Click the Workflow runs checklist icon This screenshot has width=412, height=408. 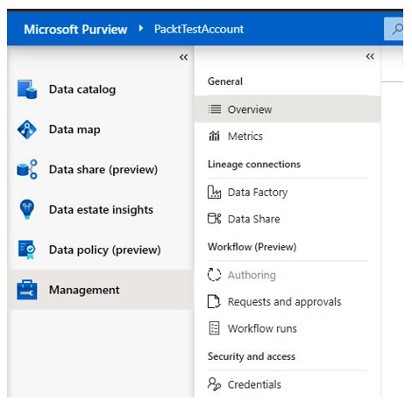coord(214,328)
